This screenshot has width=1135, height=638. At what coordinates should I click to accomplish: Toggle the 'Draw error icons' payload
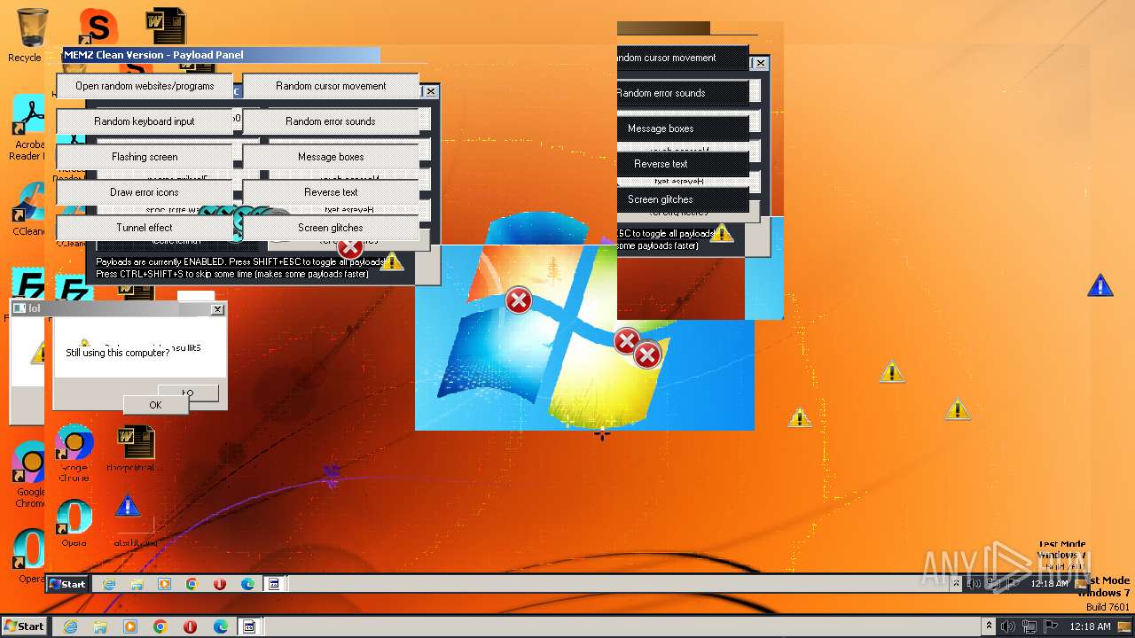(145, 192)
